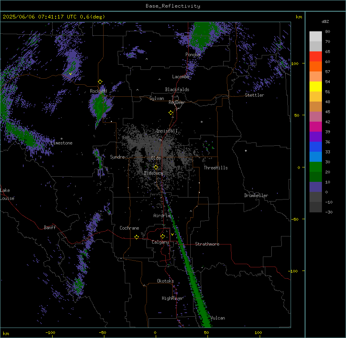
Task: Click the Blackfalds label
Action: 177,90
